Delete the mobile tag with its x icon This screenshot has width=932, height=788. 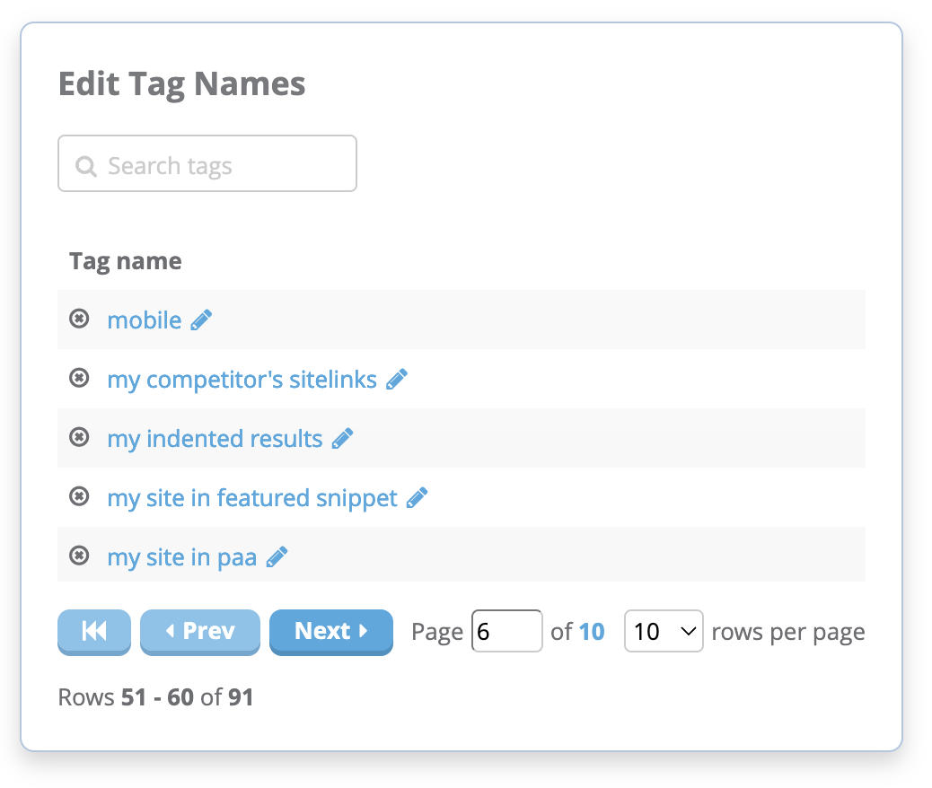[x=80, y=319]
